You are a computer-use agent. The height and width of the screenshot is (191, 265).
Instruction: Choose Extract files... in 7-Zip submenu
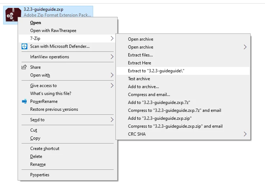click(183, 55)
